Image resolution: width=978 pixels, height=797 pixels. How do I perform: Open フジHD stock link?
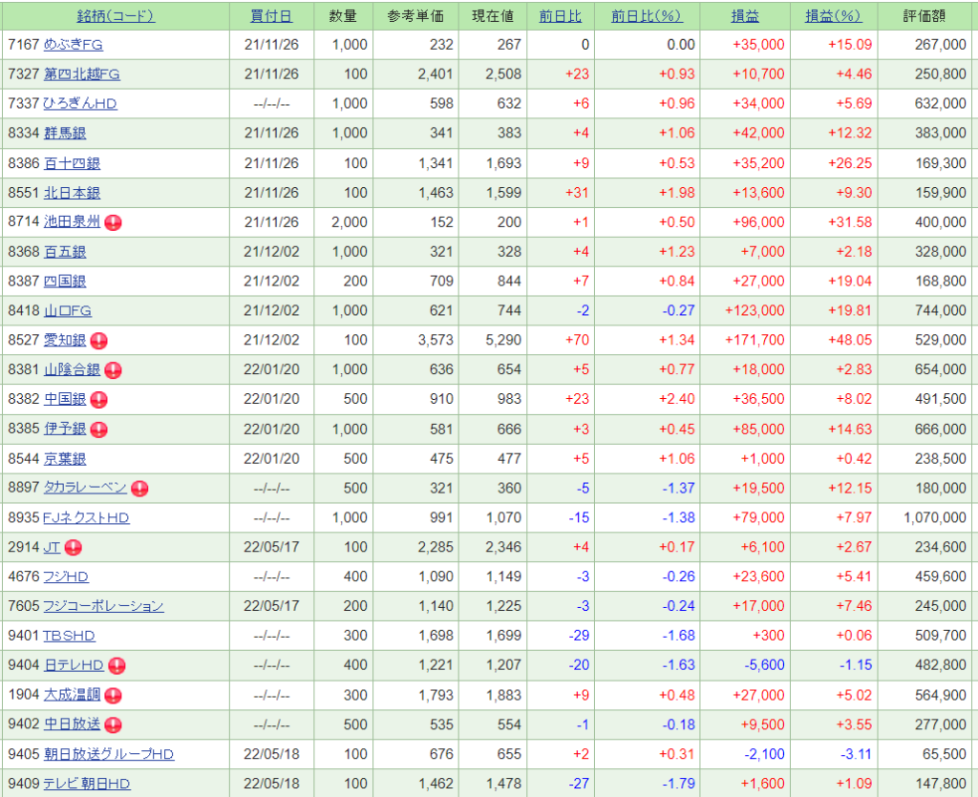[66, 577]
